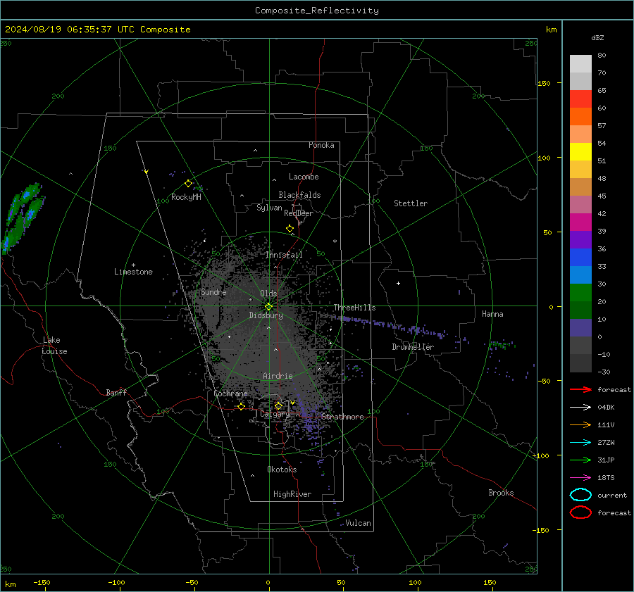Click the RockyMH label
This screenshot has width=634, height=592.
186,197
